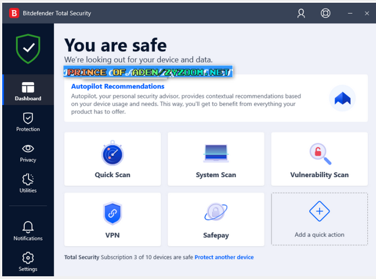Click Protect another device link
Viewport: 376px width, 279px height.
pos(224,257)
